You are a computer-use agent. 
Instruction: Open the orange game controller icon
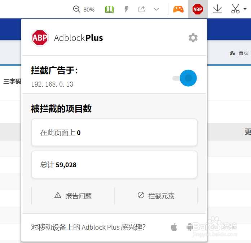tap(178, 9)
